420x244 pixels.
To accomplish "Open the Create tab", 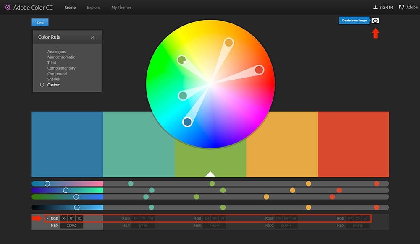I will pyautogui.click(x=70, y=8).
